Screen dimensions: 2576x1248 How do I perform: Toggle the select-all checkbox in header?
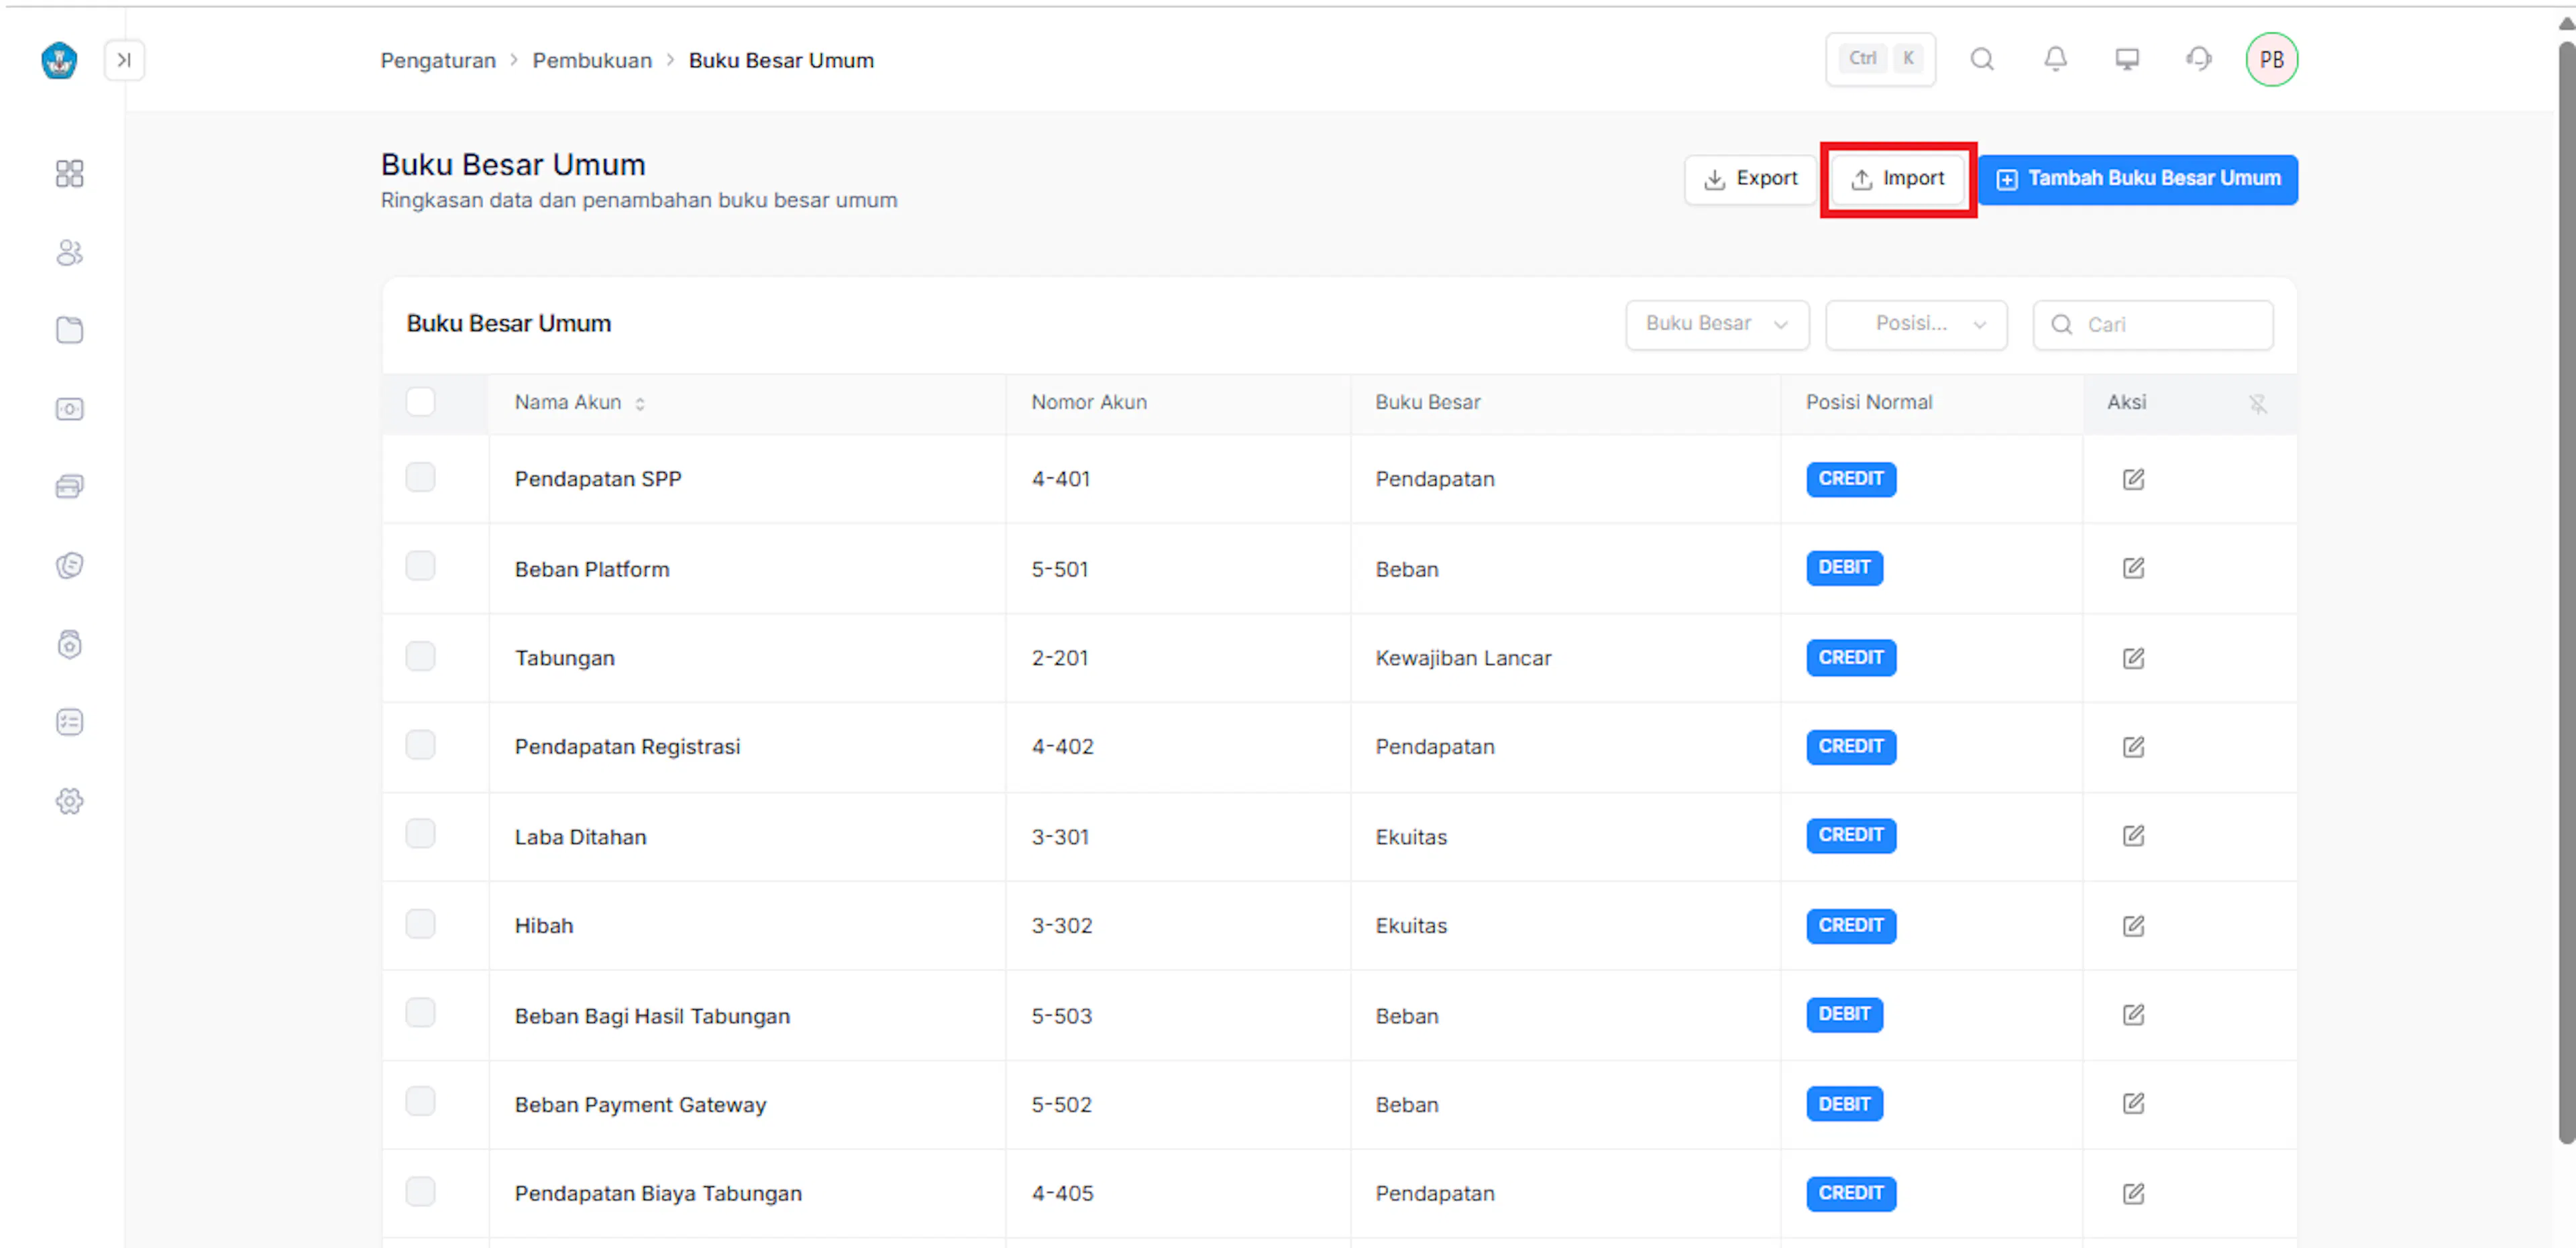pos(420,402)
